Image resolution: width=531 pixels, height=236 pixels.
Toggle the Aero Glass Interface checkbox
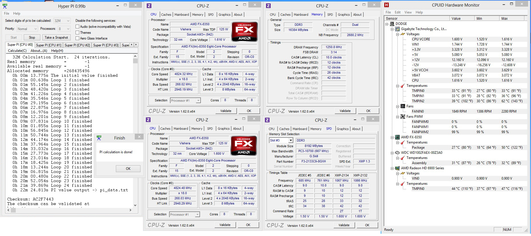tap(77, 38)
